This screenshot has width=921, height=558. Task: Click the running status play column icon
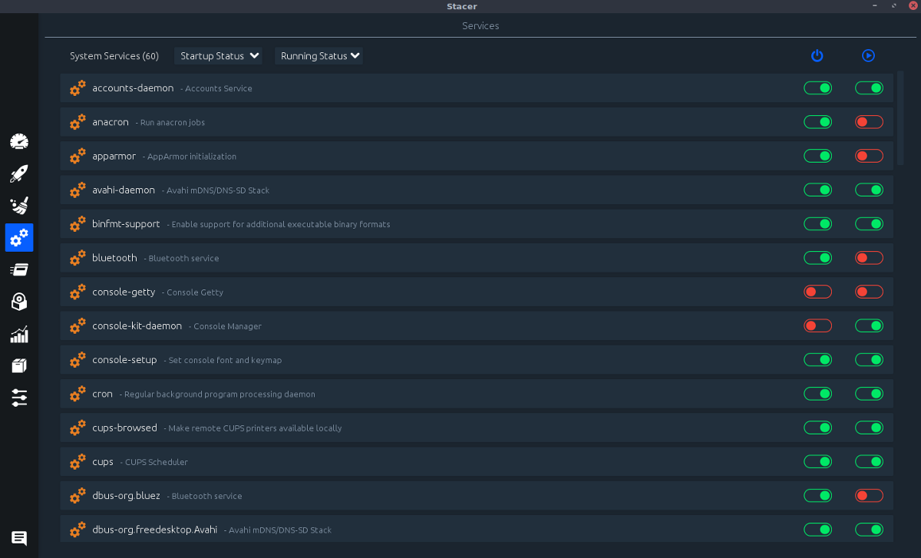pos(868,55)
